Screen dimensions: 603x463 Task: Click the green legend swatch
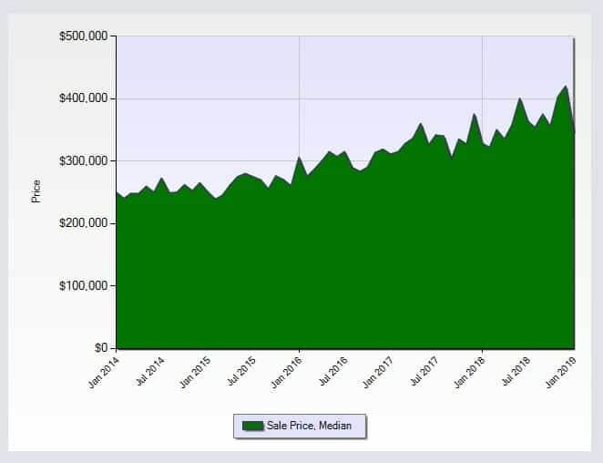coord(252,426)
